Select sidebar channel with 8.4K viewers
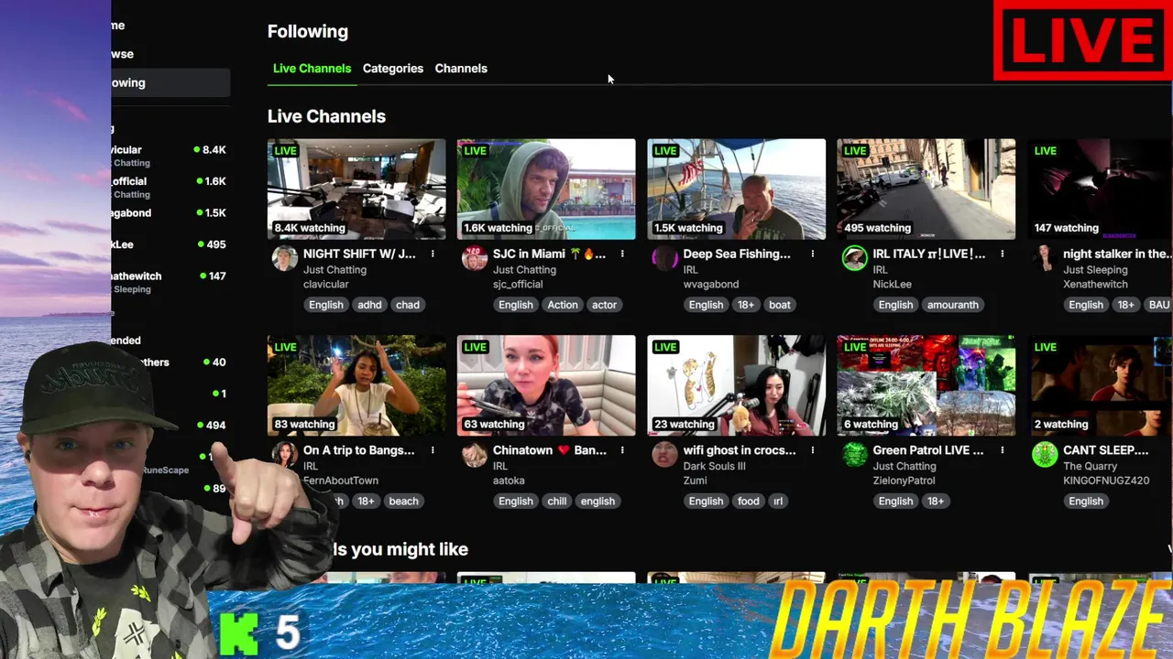The image size is (1173, 659). coord(170,156)
